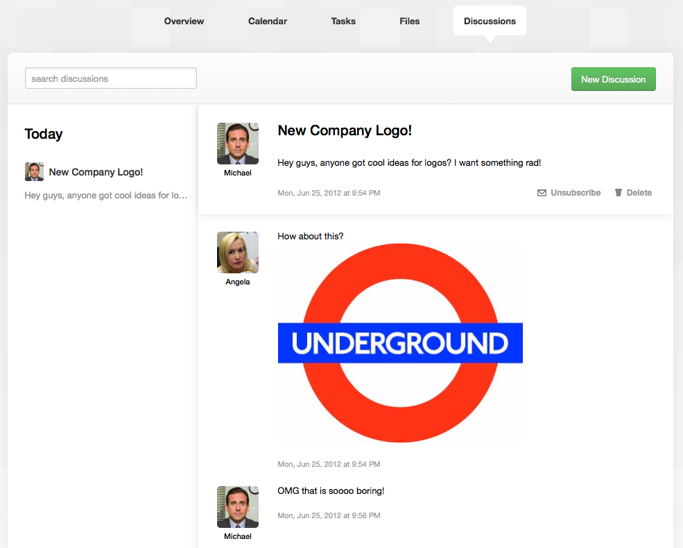Focus the search discussions field
Image resolution: width=683 pixels, height=548 pixels.
111,78
